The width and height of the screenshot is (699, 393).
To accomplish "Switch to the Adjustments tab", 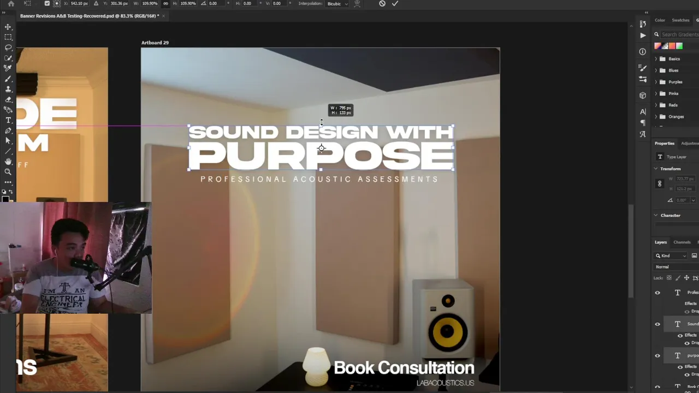I will 690,143.
